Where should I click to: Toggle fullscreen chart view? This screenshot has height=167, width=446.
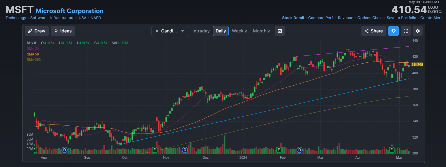click(406, 31)
